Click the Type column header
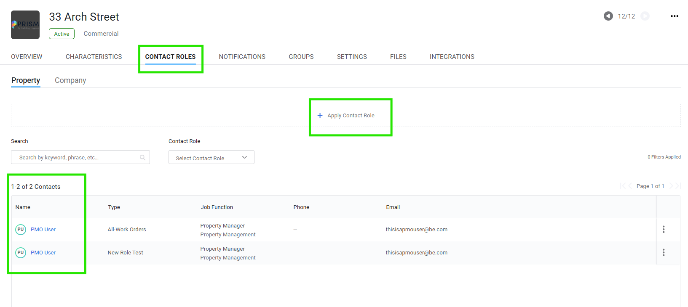This screenshot has width=688, height=307. click(114, 207)
